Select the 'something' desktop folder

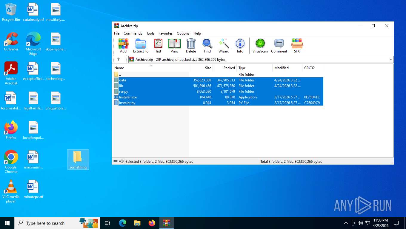(78, 160)
